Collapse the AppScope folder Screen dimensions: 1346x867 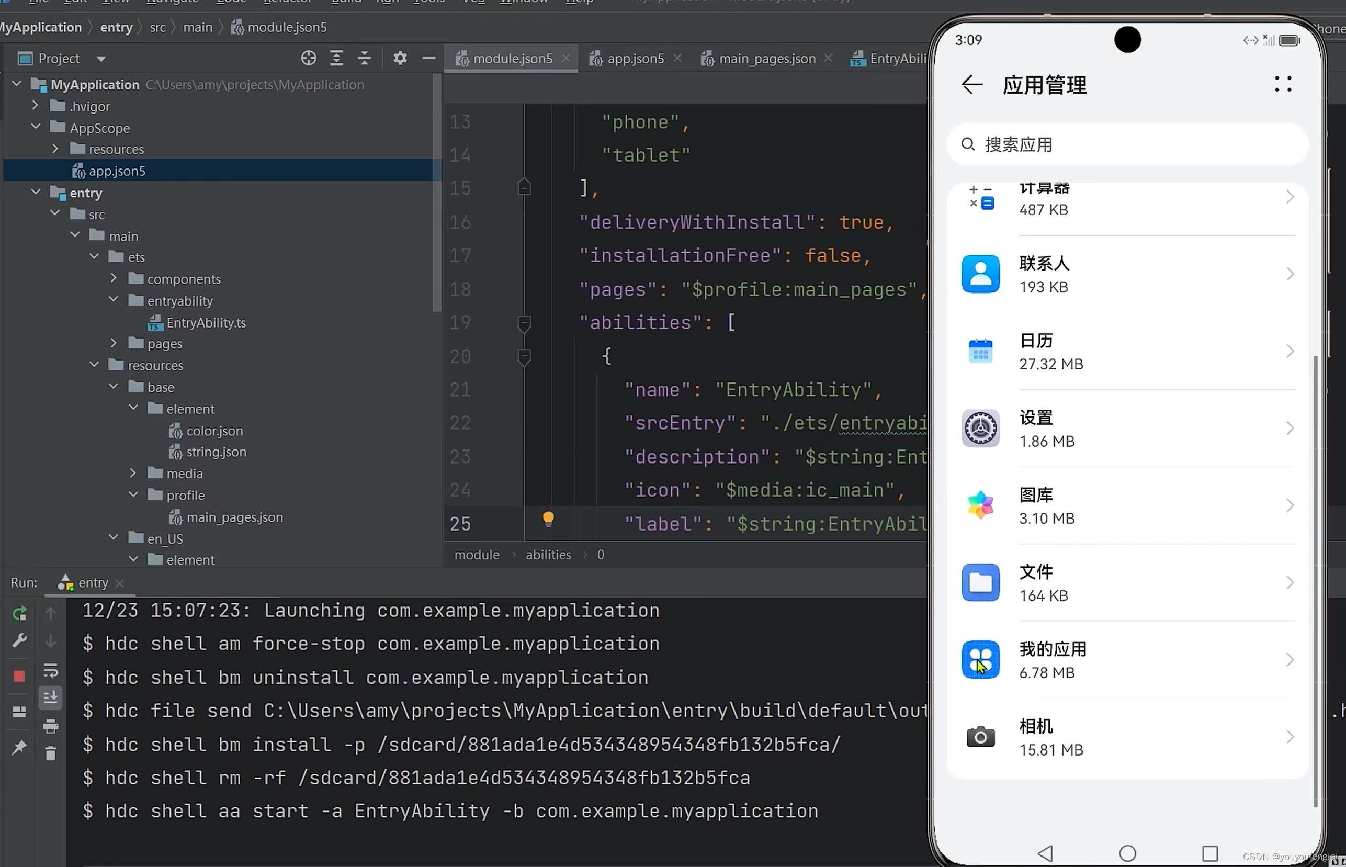(x=36, y=127)
